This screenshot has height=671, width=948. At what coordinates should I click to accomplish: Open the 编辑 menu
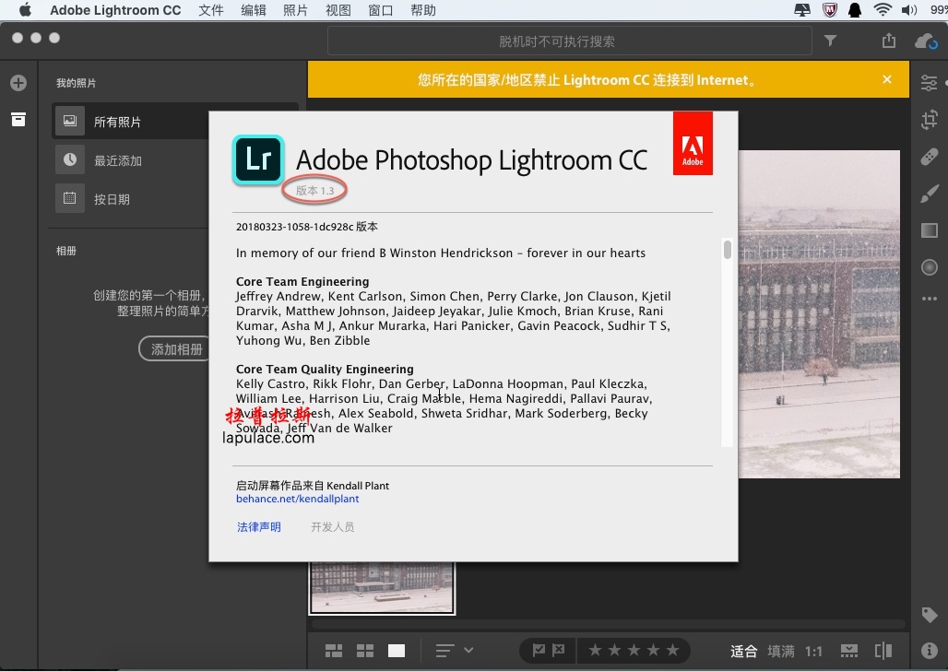(x=254, y=10)
